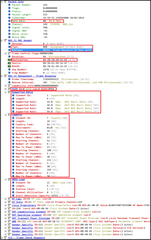Expand the HT Cap ID=45 row
151x240 pixels.
5,199
